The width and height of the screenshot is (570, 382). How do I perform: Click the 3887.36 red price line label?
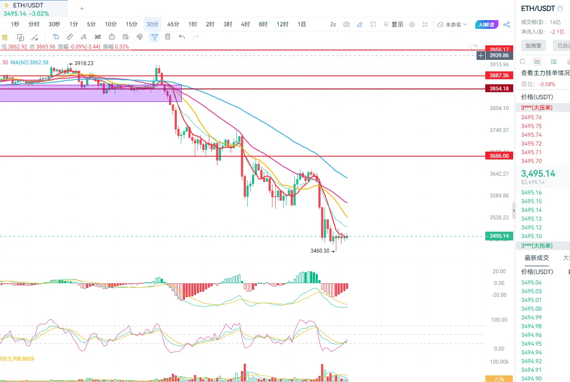pyautogui.click(x=499, y=76)
